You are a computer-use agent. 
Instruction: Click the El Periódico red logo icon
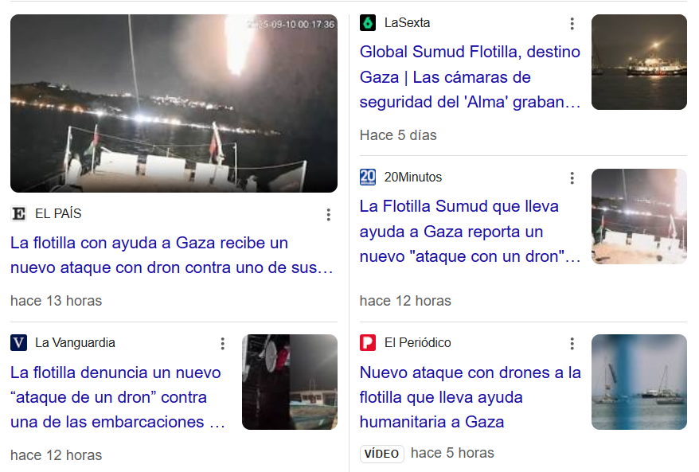pyautogui.click(x=368, y=343)
